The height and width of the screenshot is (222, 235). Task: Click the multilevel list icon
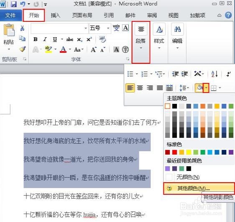pyautogui.click(x=159, y=74)
